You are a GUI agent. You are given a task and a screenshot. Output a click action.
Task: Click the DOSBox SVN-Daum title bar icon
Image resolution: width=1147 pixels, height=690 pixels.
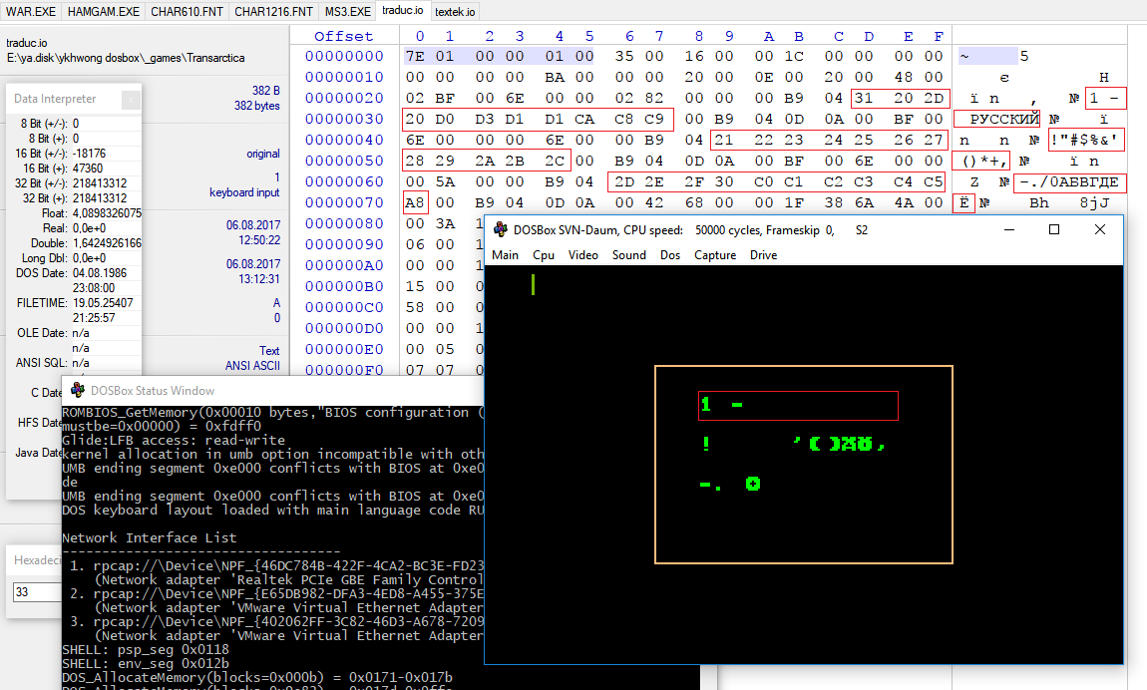[x=501, y=229]
